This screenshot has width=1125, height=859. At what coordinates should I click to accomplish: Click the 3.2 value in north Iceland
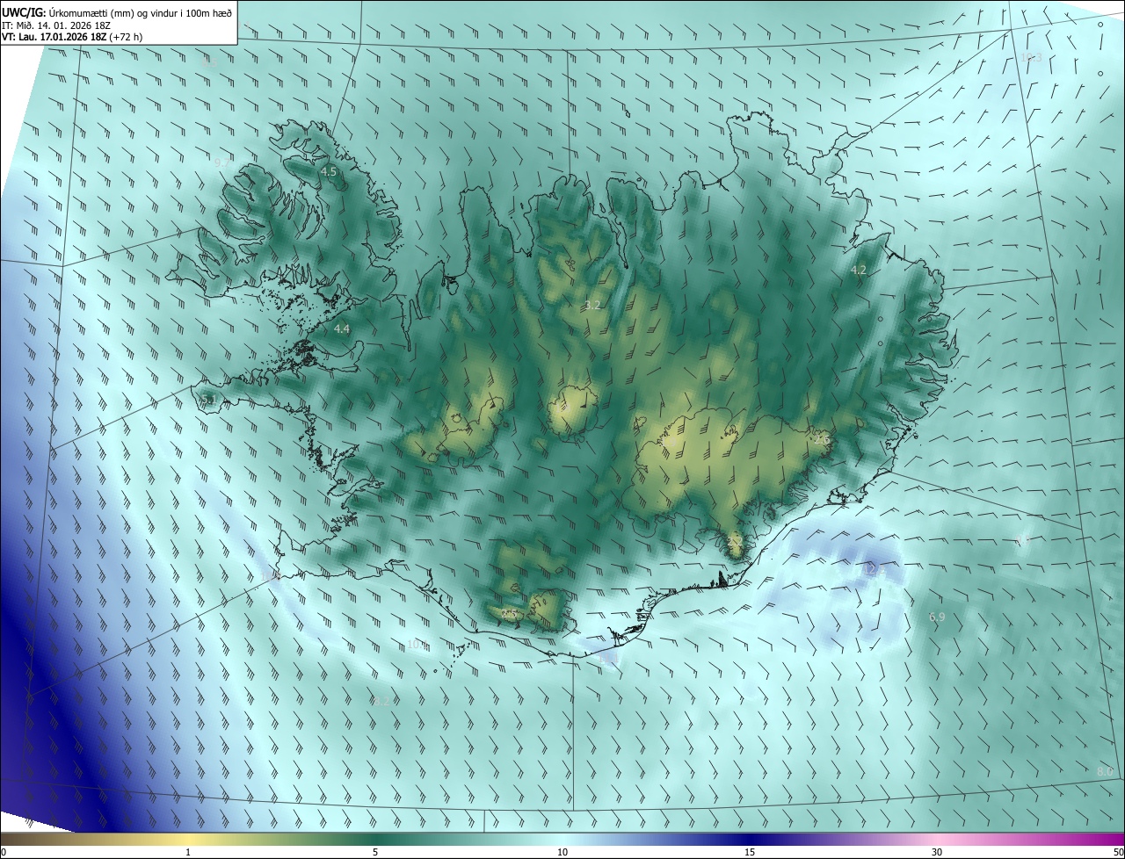592,305
